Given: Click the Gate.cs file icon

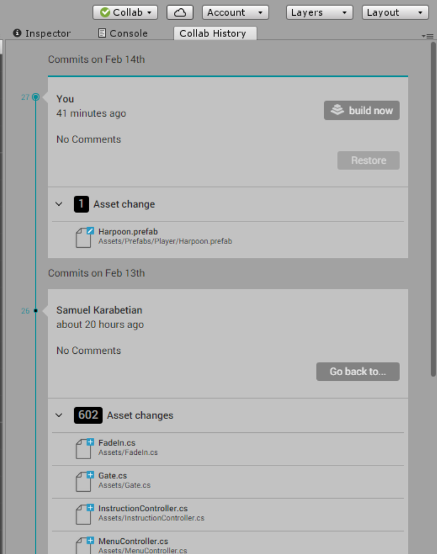Looking at the screenshot, I should tap(84, 481).
